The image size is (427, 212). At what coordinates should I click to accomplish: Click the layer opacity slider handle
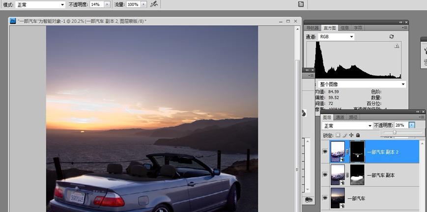click(394, 132)
